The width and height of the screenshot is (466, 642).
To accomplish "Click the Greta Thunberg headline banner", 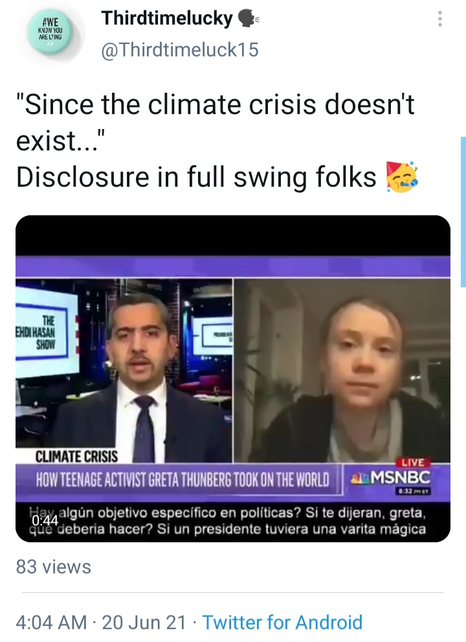I will coord(183,479).
